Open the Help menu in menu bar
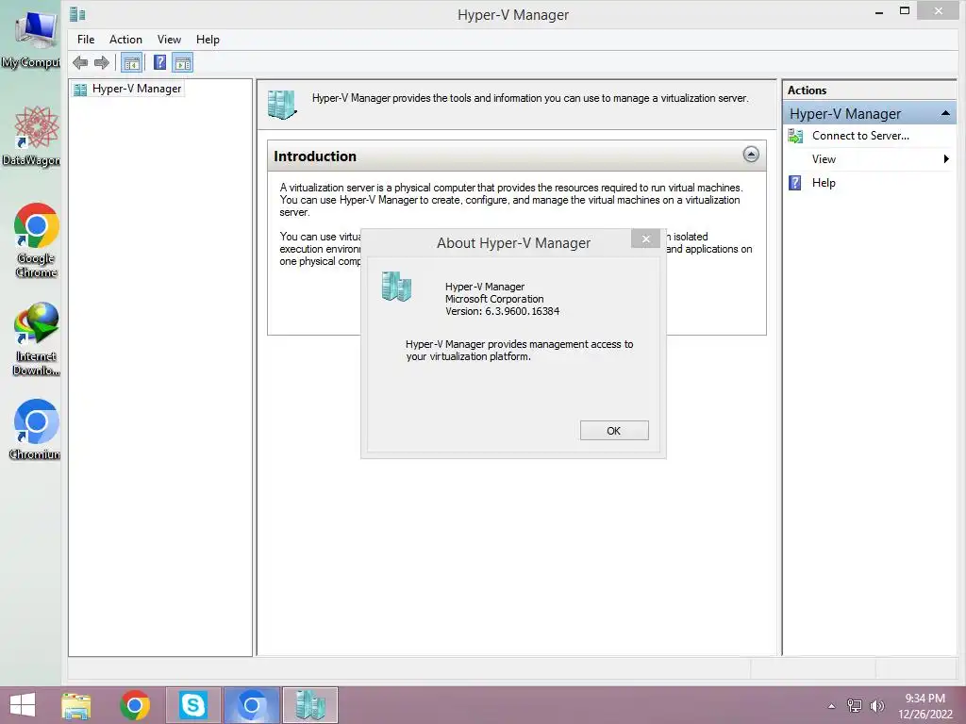The width and height of the screenshot is (966, 724). [208, 40]
